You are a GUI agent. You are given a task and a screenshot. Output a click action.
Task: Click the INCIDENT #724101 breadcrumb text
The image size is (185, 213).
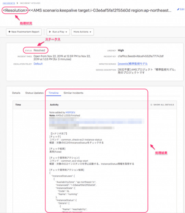coord(30,3)
